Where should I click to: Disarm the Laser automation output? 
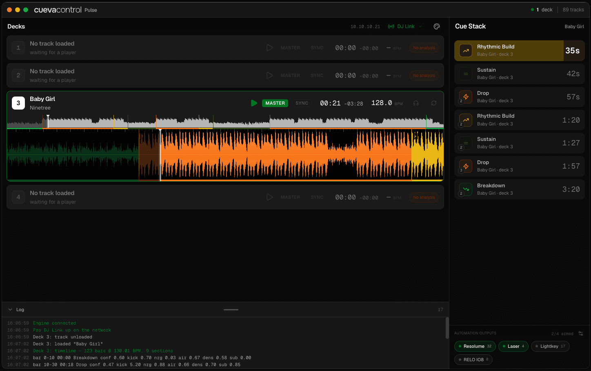point(513,346)
